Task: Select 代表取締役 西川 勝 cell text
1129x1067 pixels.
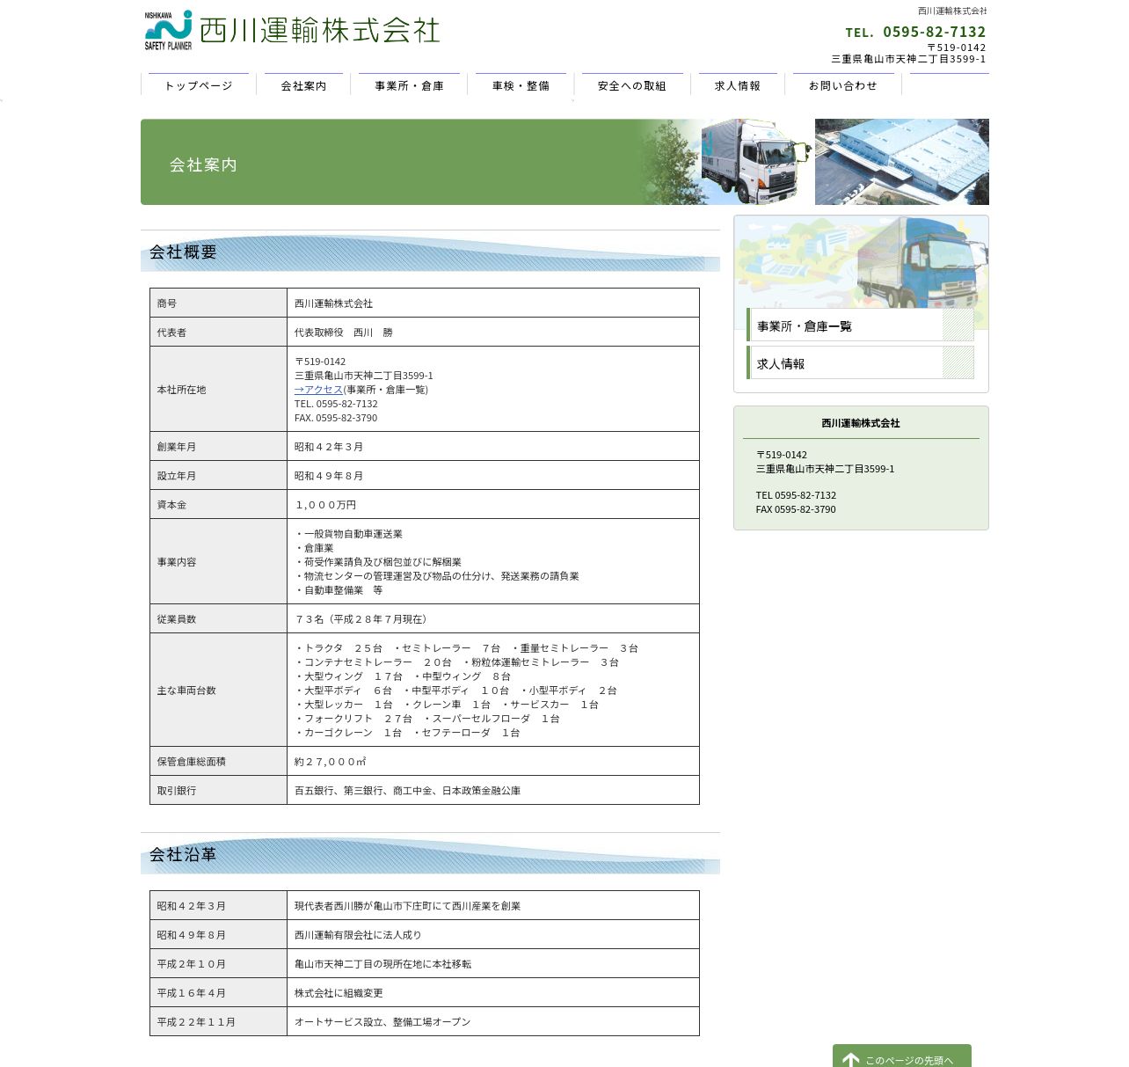Action: 344,333
